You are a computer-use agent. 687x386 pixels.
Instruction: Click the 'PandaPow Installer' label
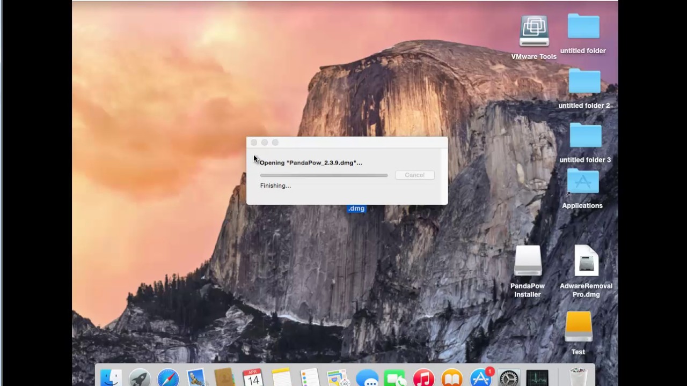tap(528, 290)
